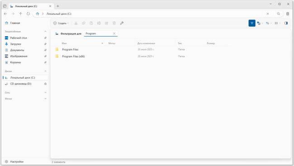Screen dimensions: 294x166
Task: Toggle the filter button in toolbar
Action: click(252, 23)
